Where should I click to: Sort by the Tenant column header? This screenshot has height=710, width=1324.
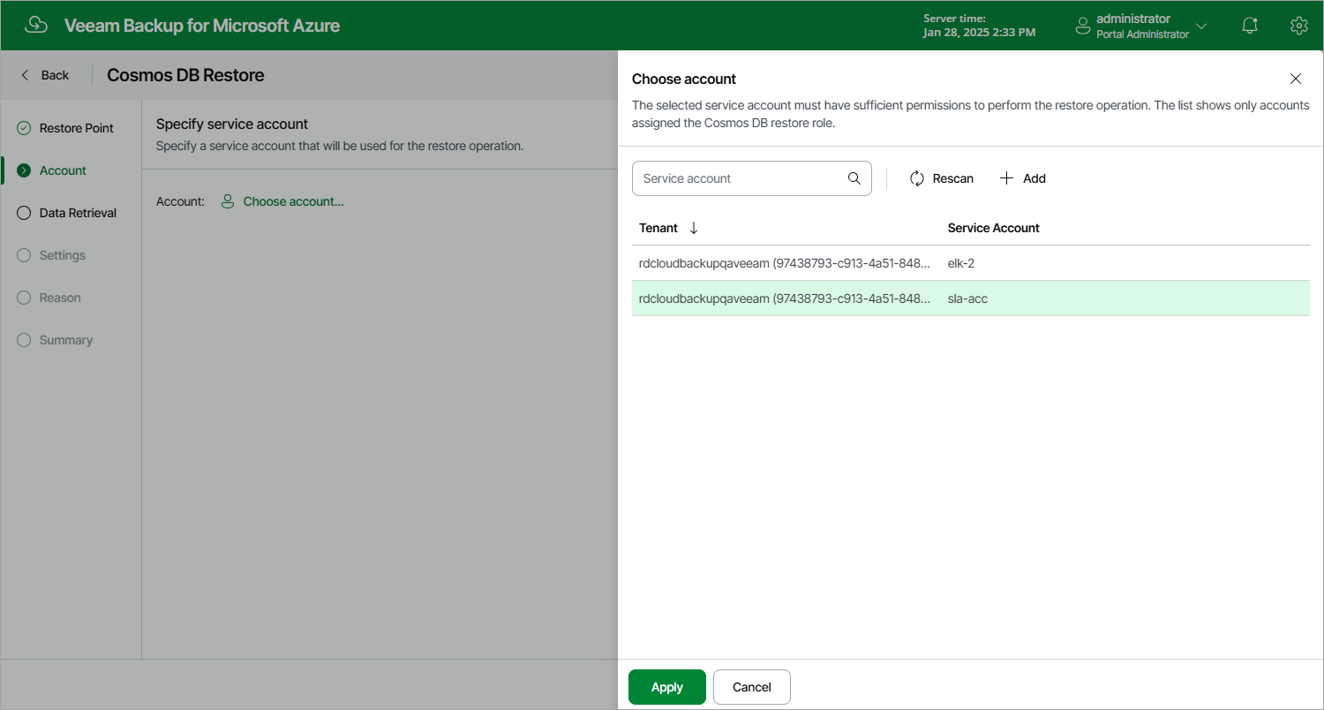coord(658,228)
